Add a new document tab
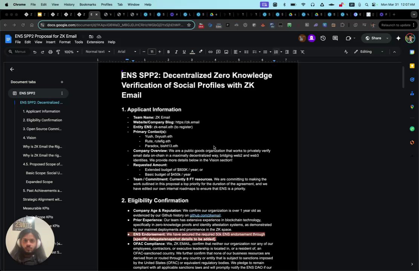This screenshot has height=271, width=419. (62, 82)
